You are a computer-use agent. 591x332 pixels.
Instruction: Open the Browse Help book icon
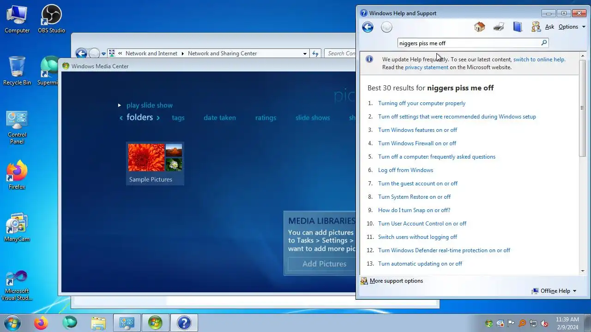[517, 27]
